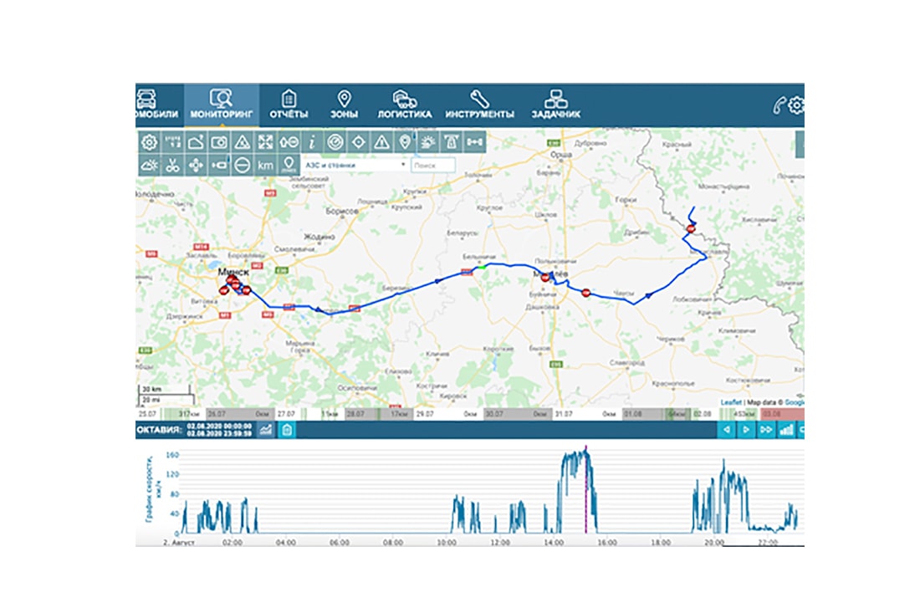Toggle the km distance units tool

[265, 166]
